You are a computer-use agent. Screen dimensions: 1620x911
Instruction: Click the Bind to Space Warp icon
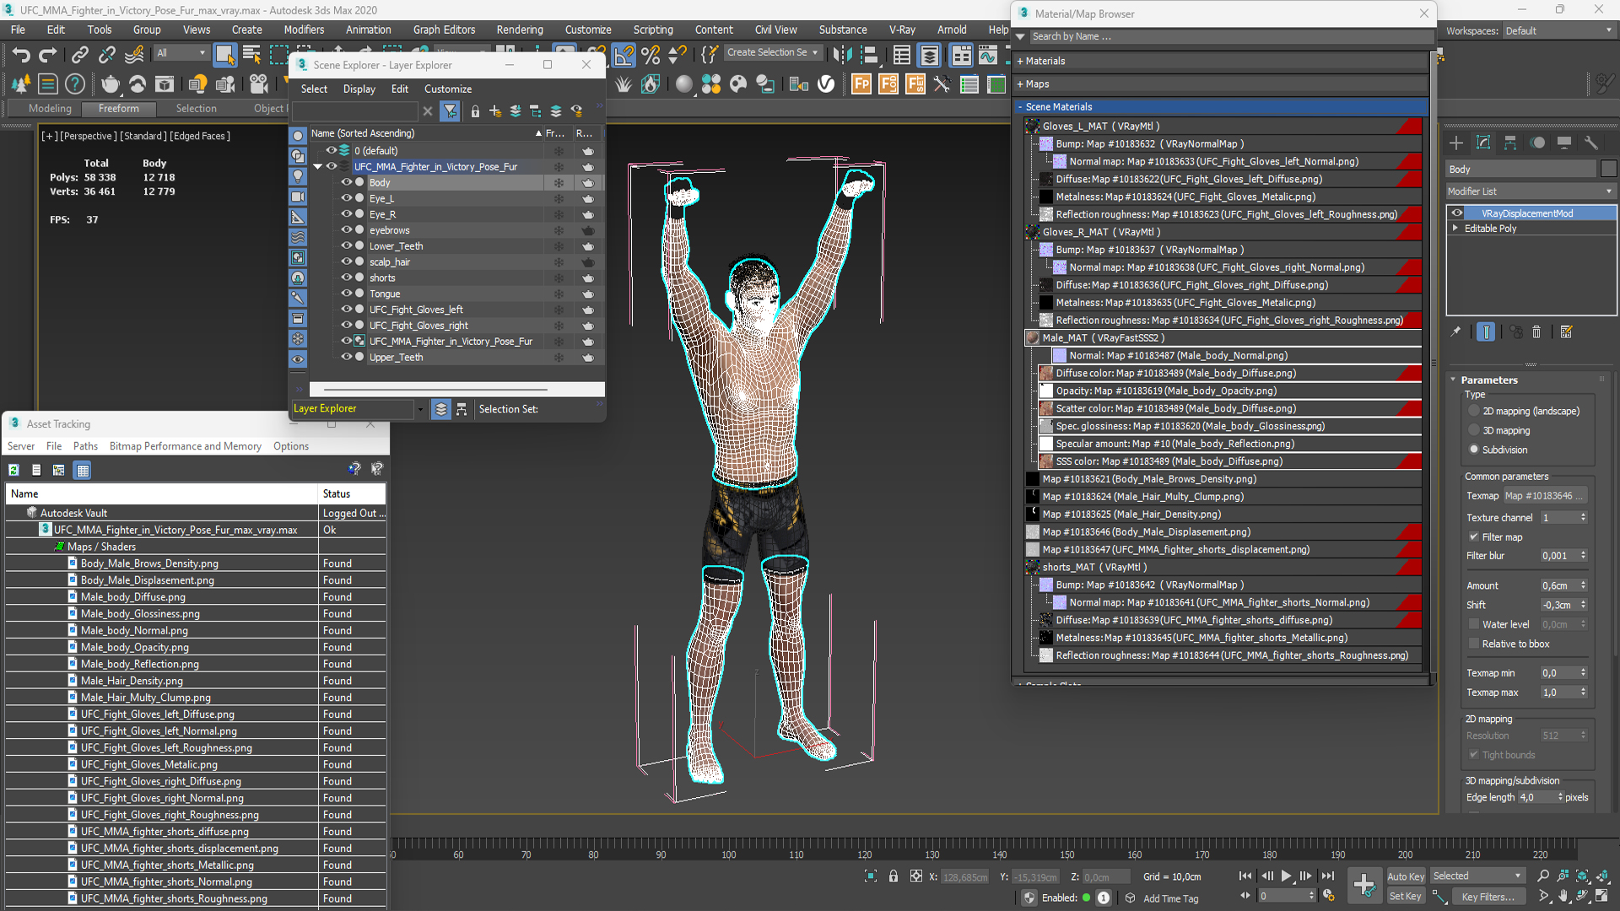pyautogui.click(x=134, y=55)
